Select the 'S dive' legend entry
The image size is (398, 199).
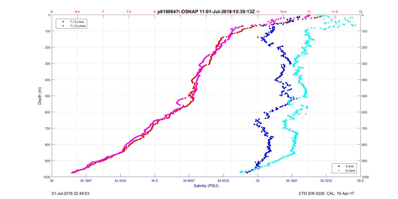coord(349,166)
